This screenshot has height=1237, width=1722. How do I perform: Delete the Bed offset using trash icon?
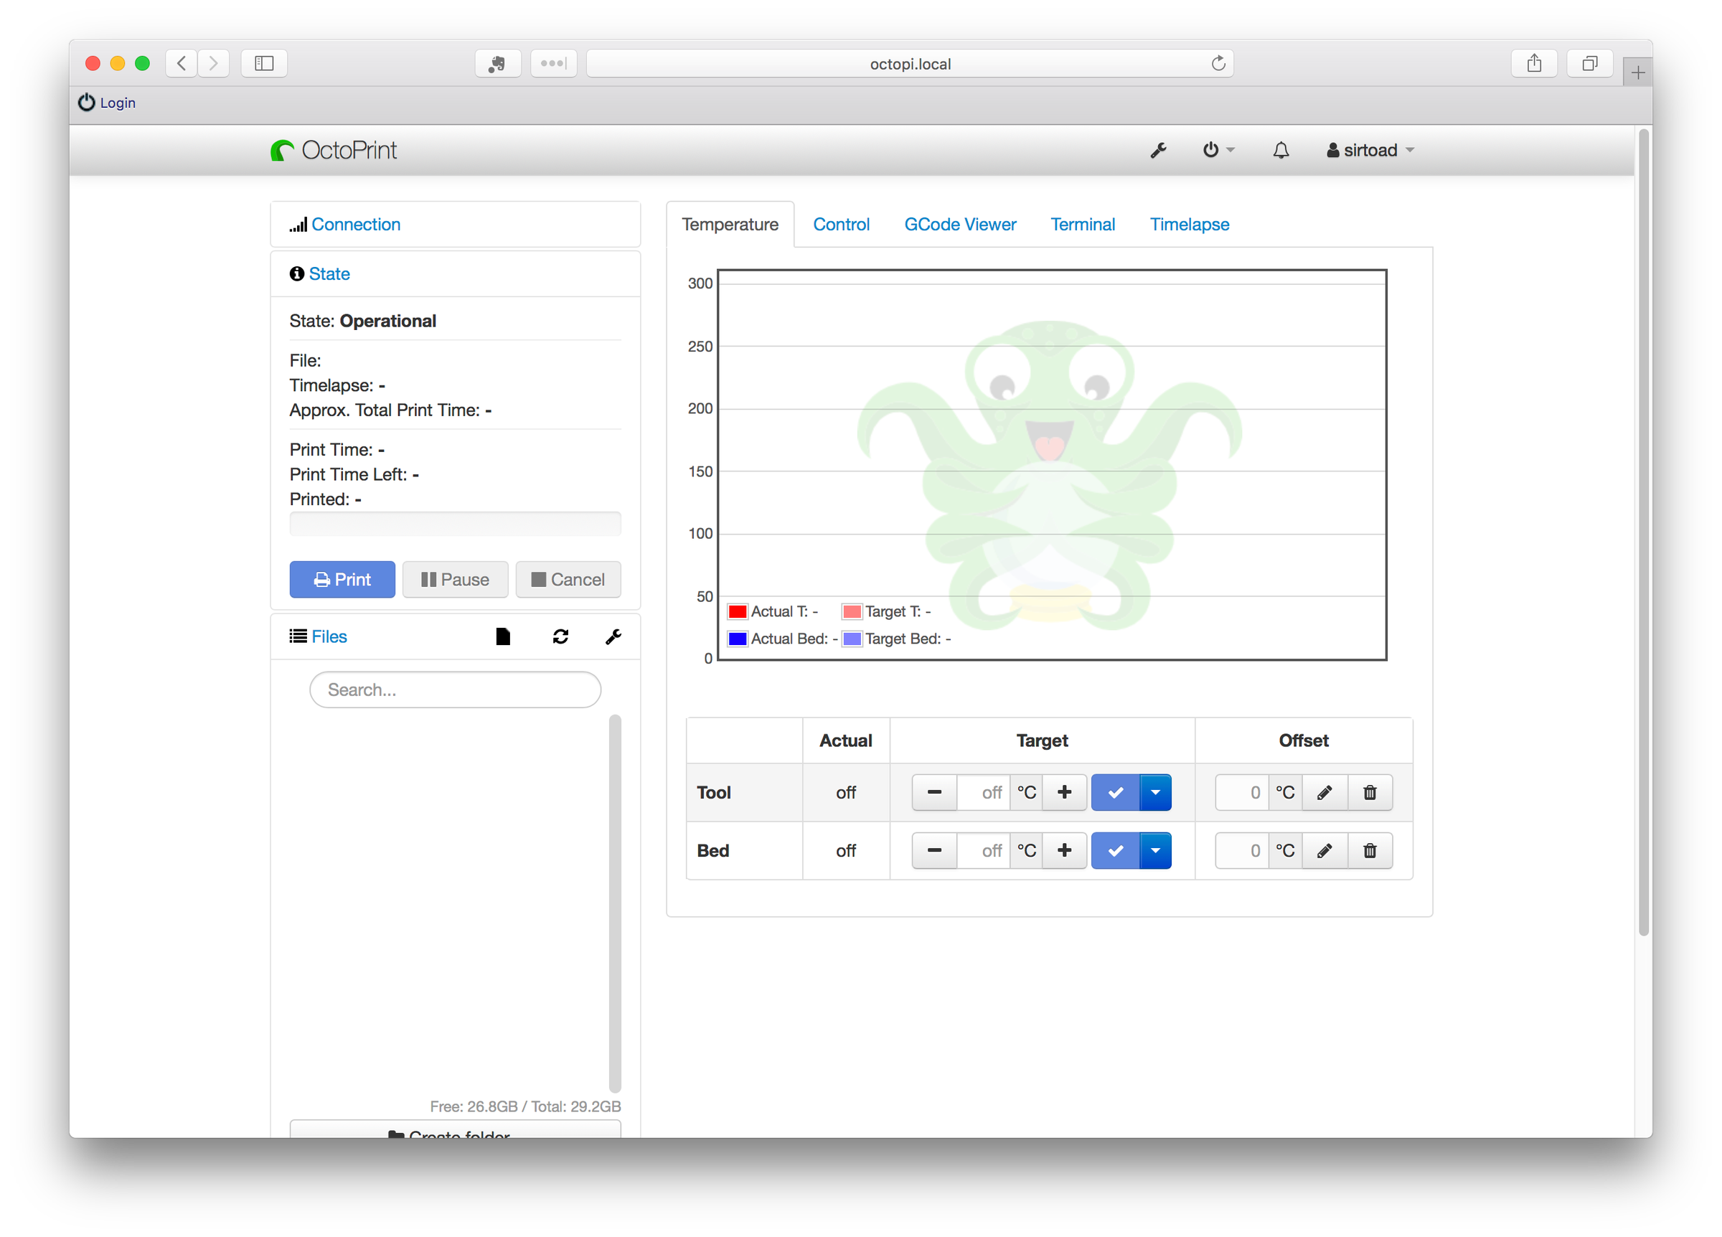pyautogui.click(x=1370, y=850)
